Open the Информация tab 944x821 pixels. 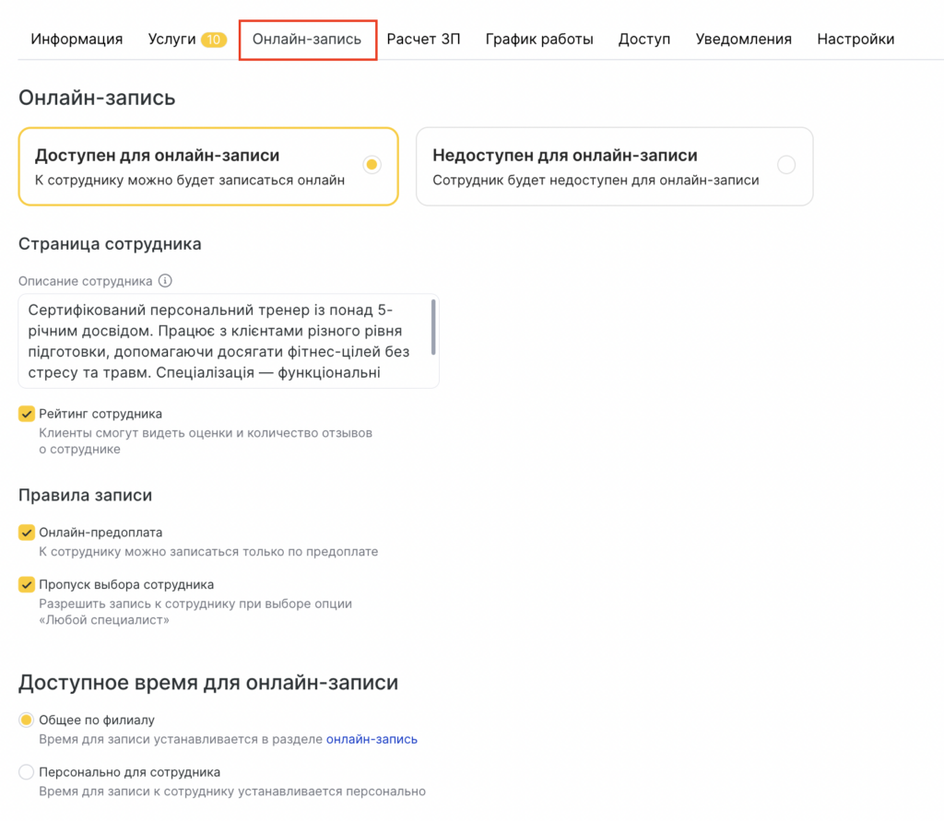tap(77, 40)
